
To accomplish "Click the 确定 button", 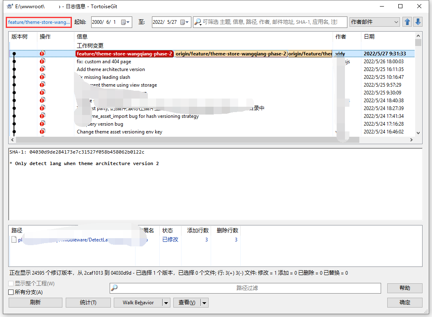I will pos(405,302).
